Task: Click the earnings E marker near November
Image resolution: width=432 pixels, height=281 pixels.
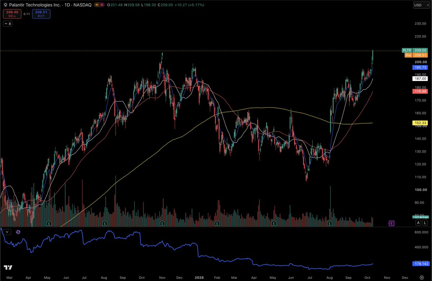Action: [162, 223]
